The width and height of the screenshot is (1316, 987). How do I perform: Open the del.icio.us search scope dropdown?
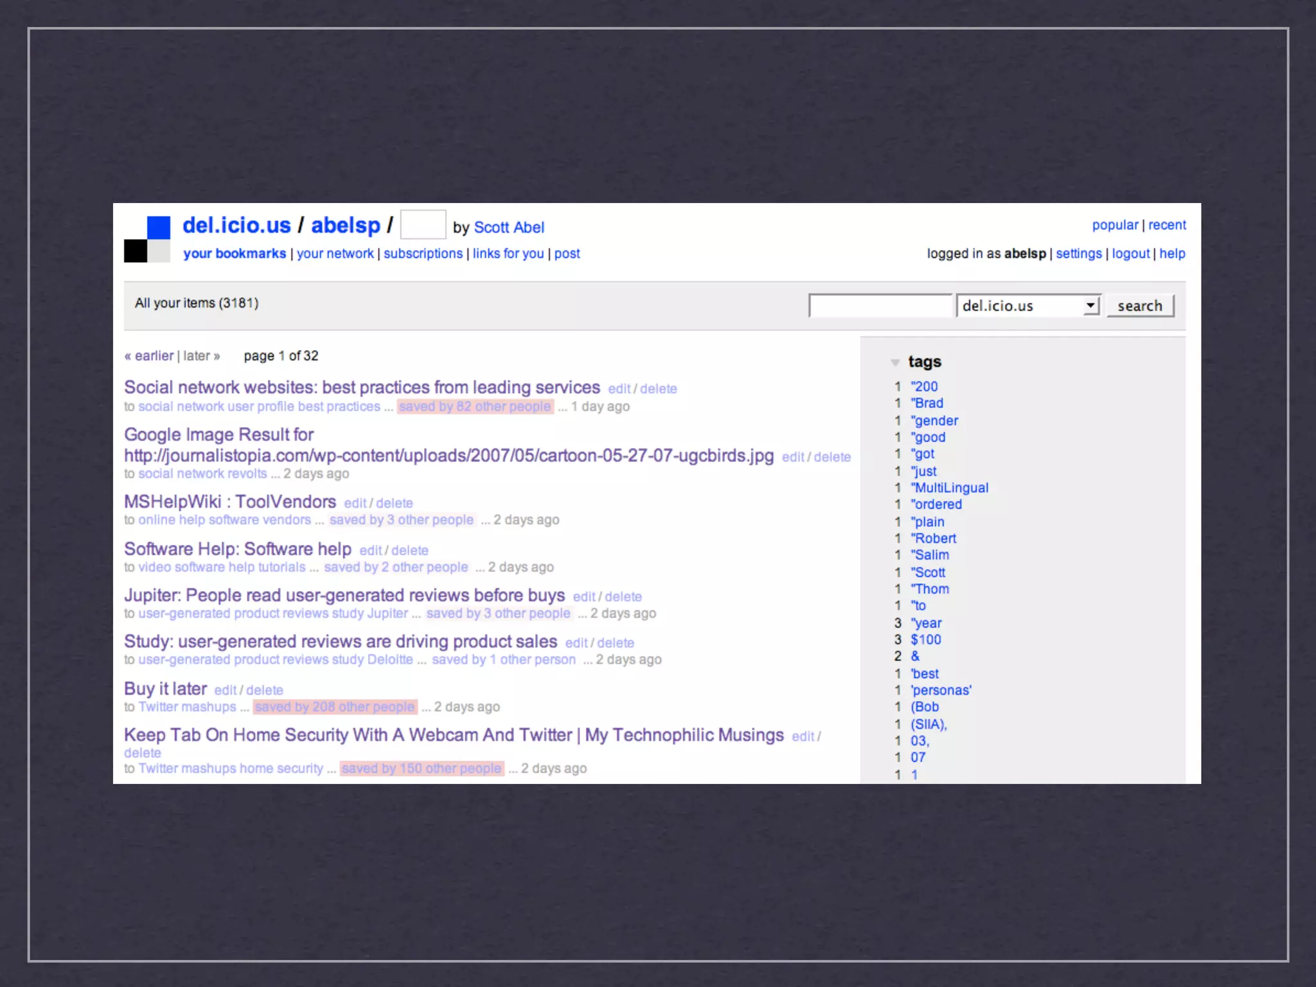point(1028,306)
